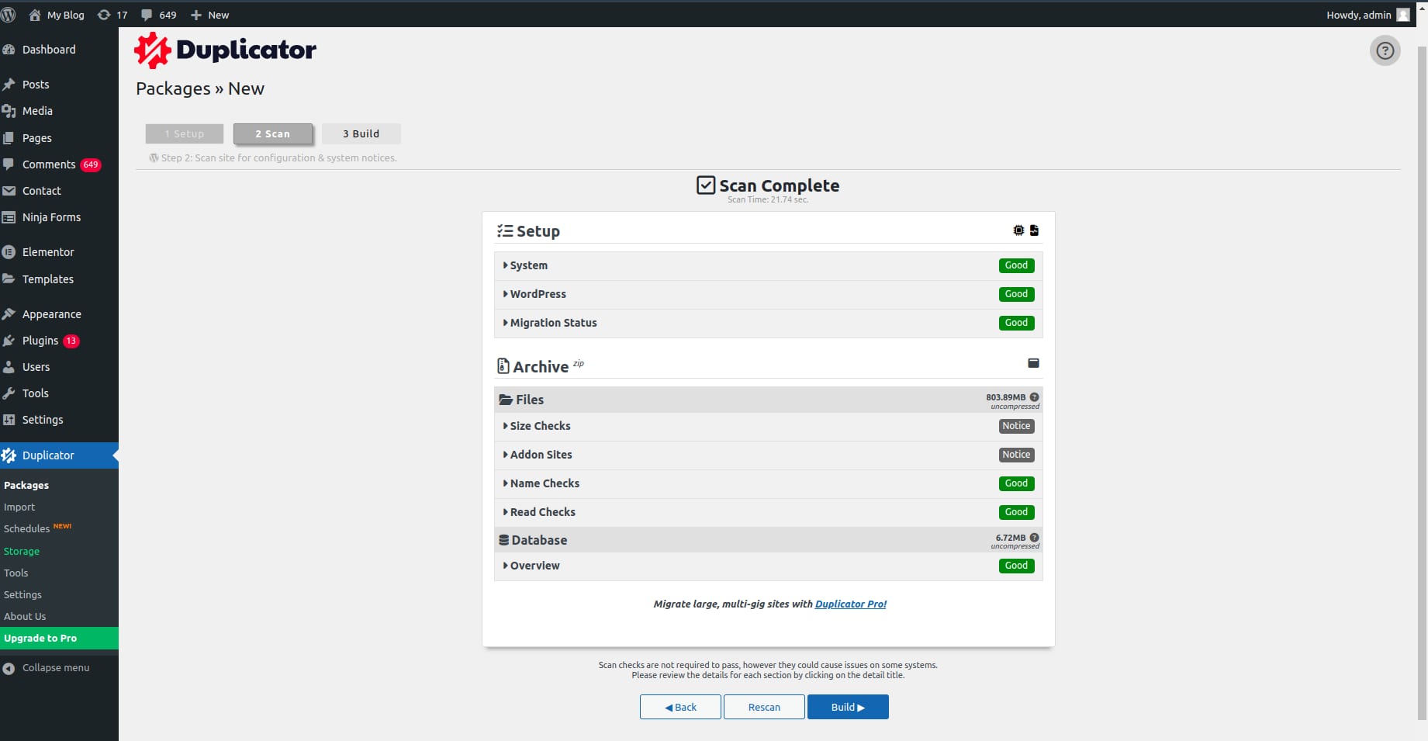Image resolution: width=1428 pixels, height=741 pixels.
Task: Open the WordPress logo menu in admin bar
Action: [x=9, y=15]
